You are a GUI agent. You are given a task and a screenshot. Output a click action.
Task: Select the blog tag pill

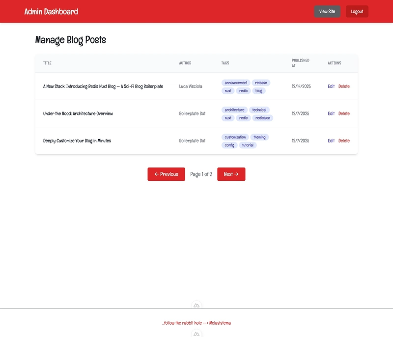[x=258, y=90]
